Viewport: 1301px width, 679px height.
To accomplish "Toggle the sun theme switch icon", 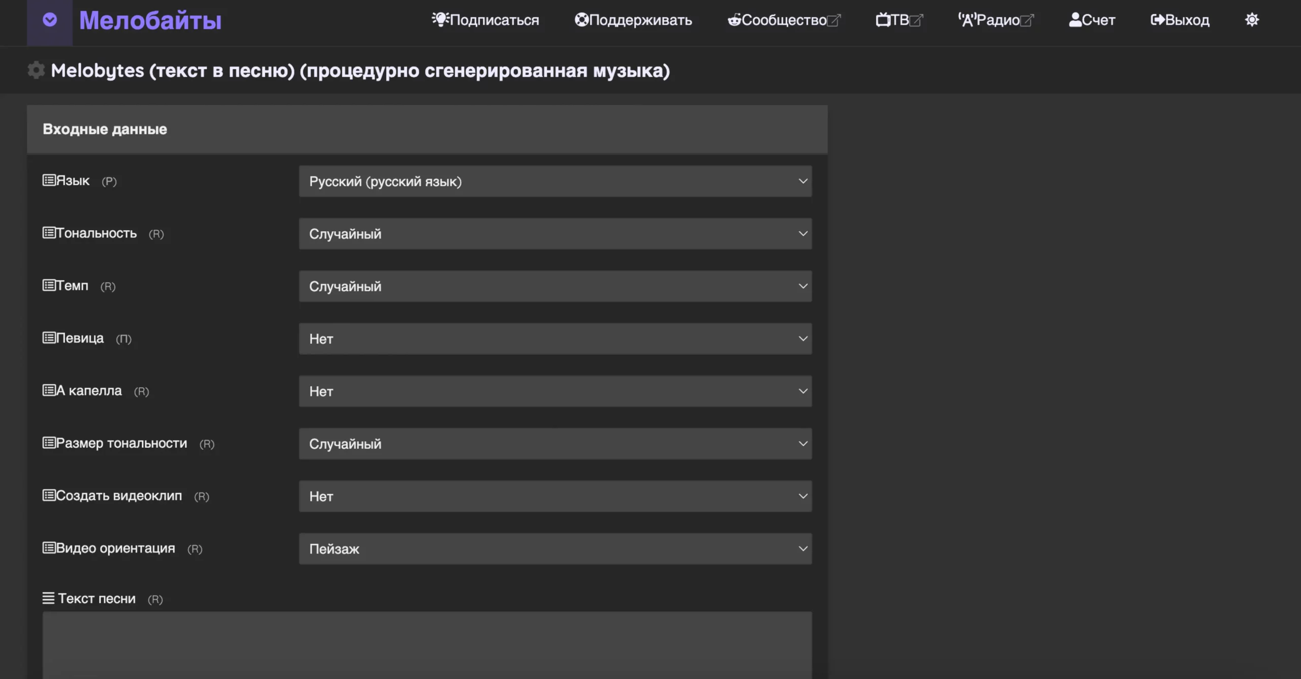I will (x=1252, y=20).
